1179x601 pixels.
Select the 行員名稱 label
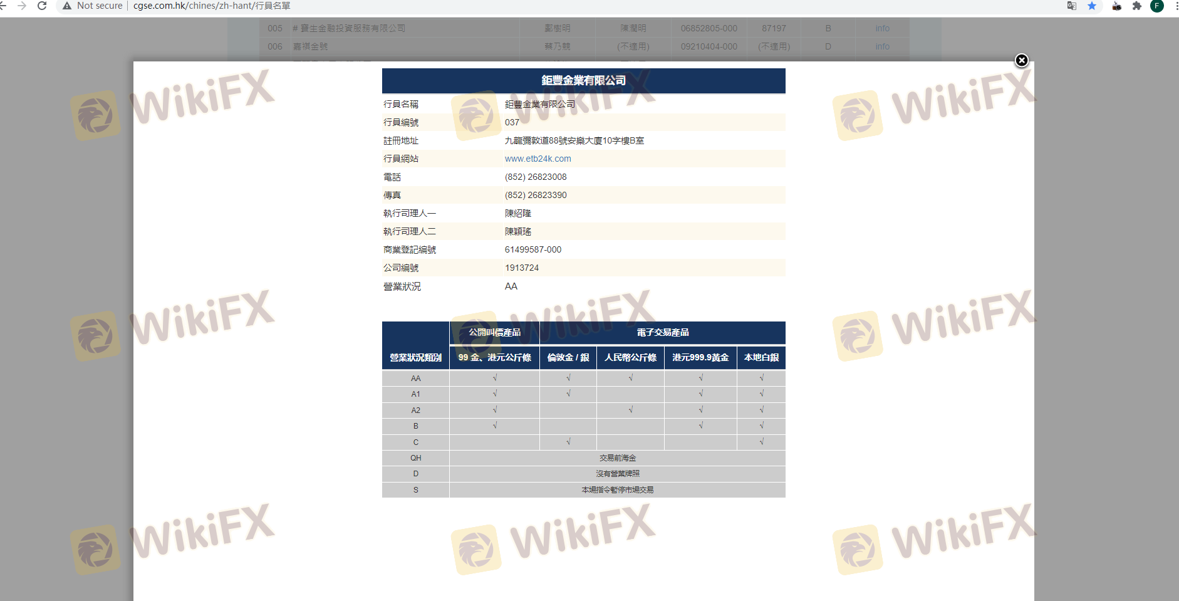[401, 104]
